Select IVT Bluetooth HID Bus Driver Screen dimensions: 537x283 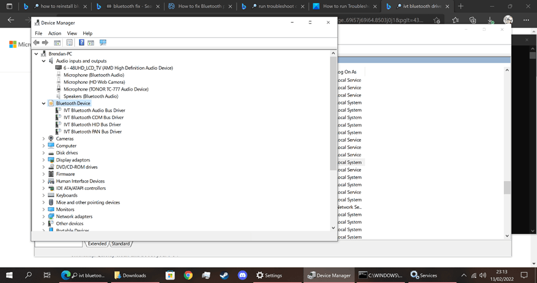(x=92, y=124)
